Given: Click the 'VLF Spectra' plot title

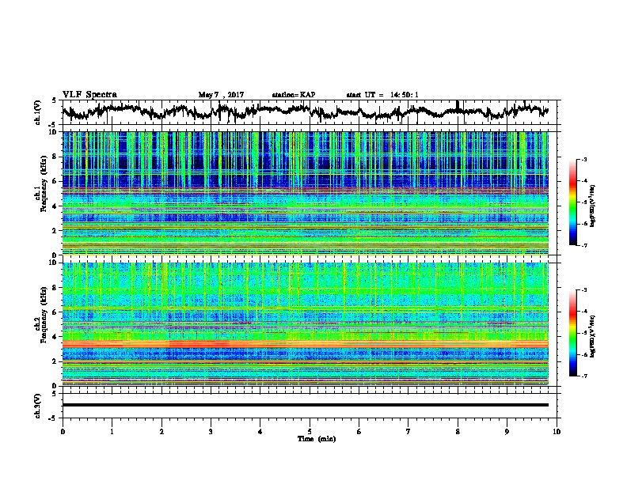Looking at the screenshot, I should (x=89, y=95).
